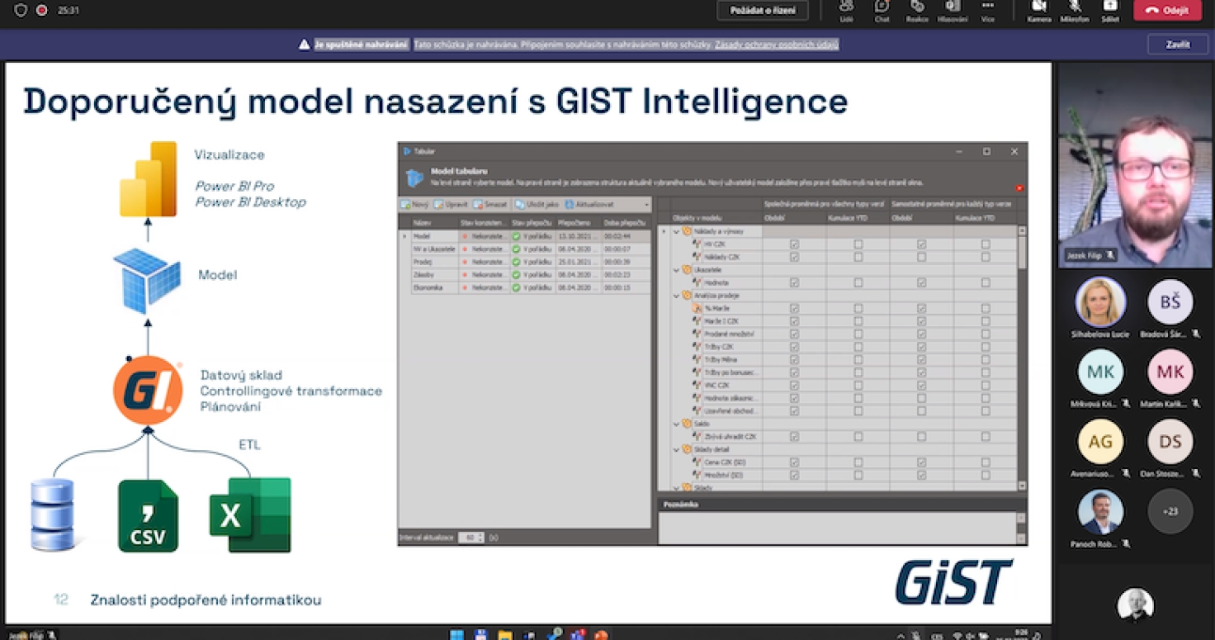Toggle Tržby CZK Samostatné Kumulace YTD checkbox
The height and width of the screenshot is (640, 1215).
pyautogui.click(x=986, y=347)
